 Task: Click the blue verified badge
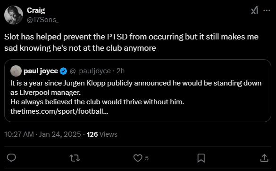(64, 71)
